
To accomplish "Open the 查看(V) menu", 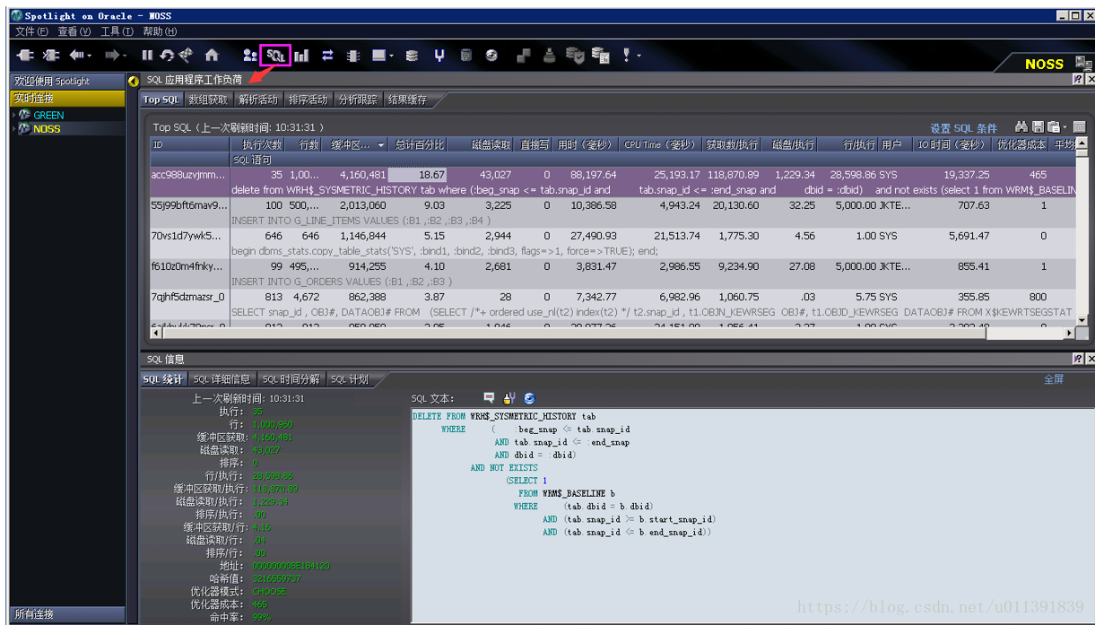I will (74, 31).
